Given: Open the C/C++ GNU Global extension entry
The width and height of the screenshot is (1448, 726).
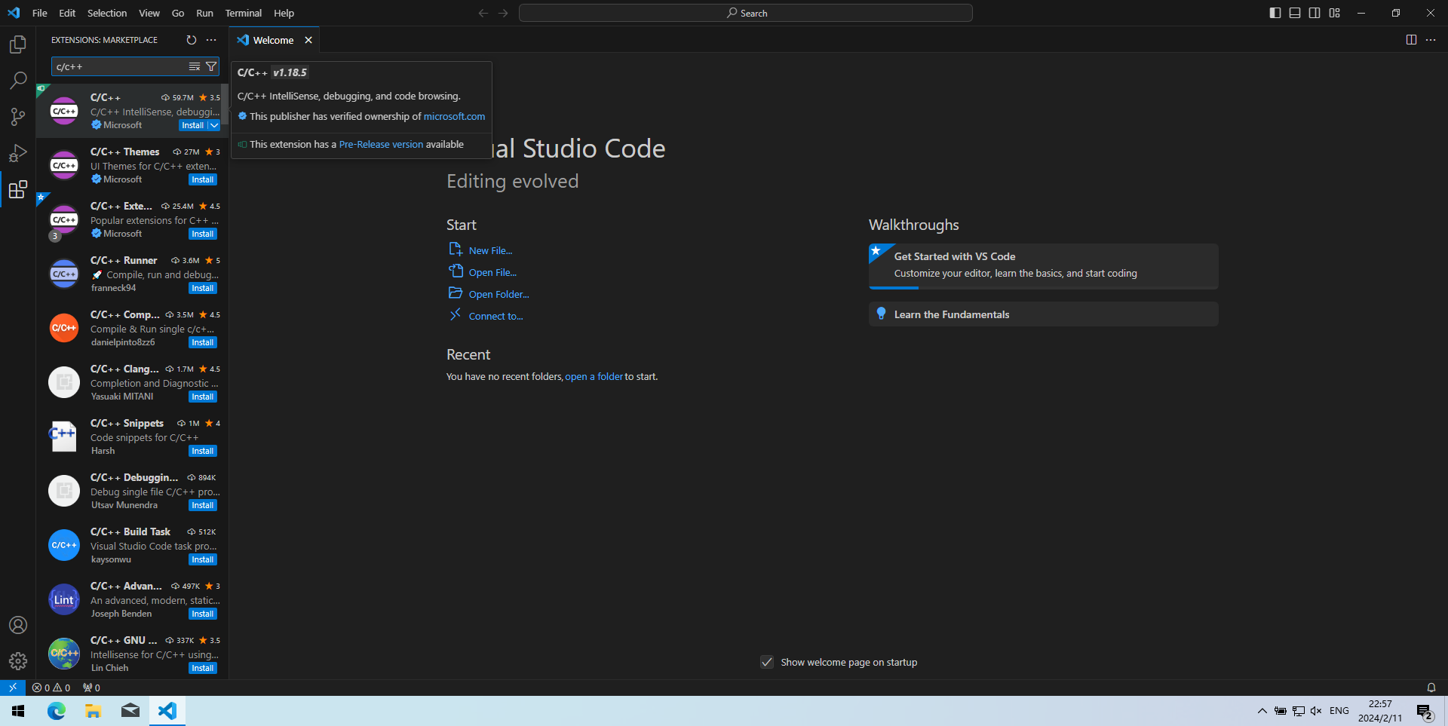Looking at the screenshot, I should pyautogui.click(x=132, y=654).
